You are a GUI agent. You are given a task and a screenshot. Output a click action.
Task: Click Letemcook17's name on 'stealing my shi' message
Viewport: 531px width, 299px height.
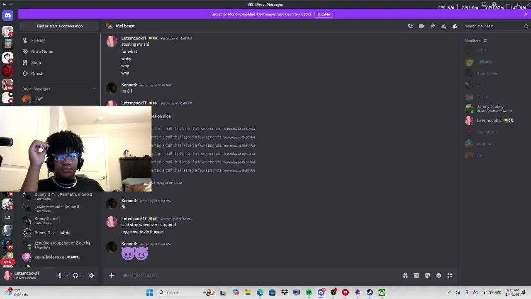pyautogui.click(x=134, y=38)
